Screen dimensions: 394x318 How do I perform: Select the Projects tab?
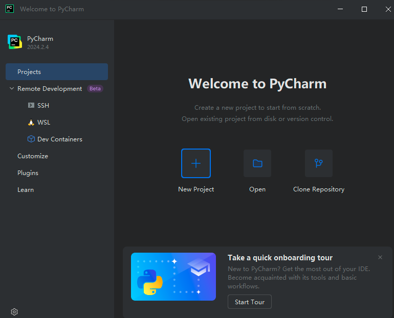pos(57,71)
